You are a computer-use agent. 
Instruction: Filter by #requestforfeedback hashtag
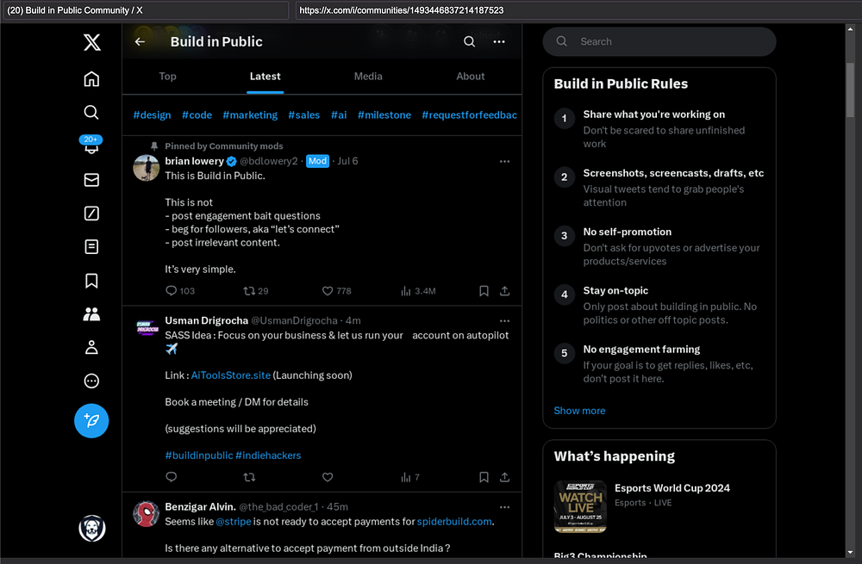[x=470, y=115]
